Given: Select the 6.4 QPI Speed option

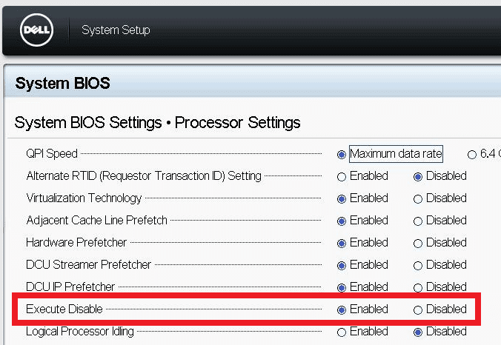Looking at the screenshot, I should click(472, 155).
